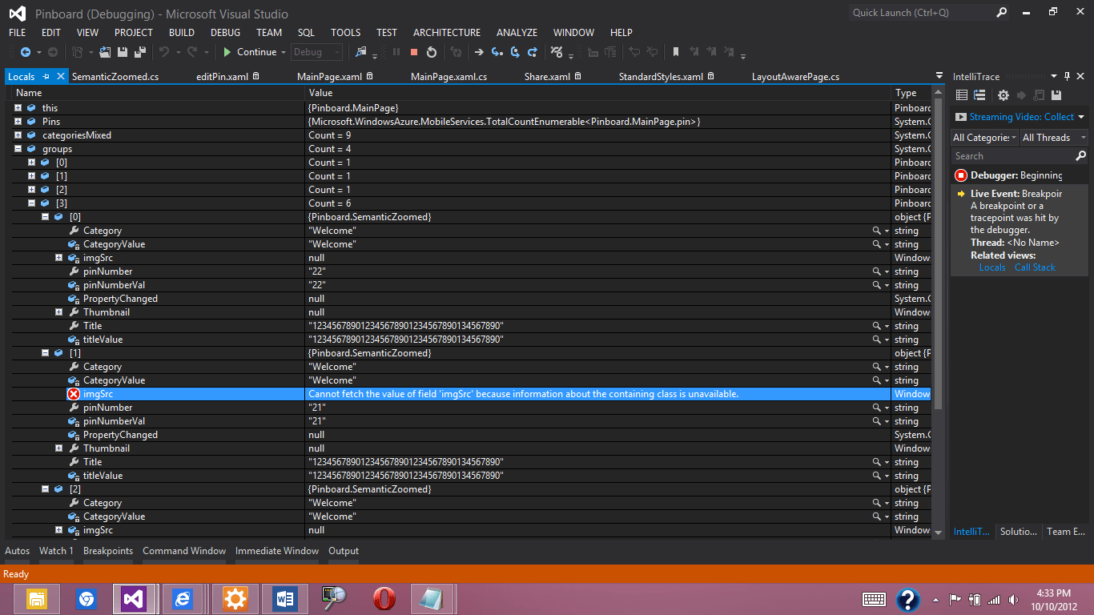This screenshot has height=615, width=1094.
Task: Click the Undo toolbar icon
Action: 164,52
